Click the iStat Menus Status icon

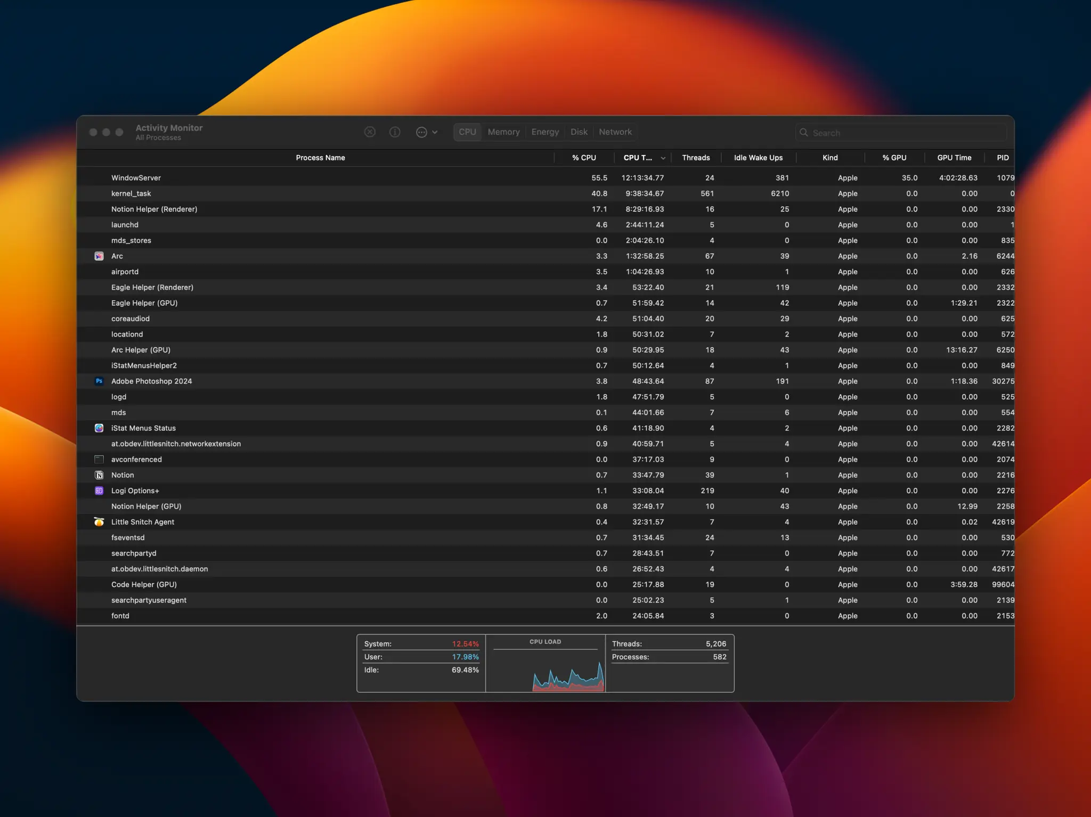[x=99, y=428]
